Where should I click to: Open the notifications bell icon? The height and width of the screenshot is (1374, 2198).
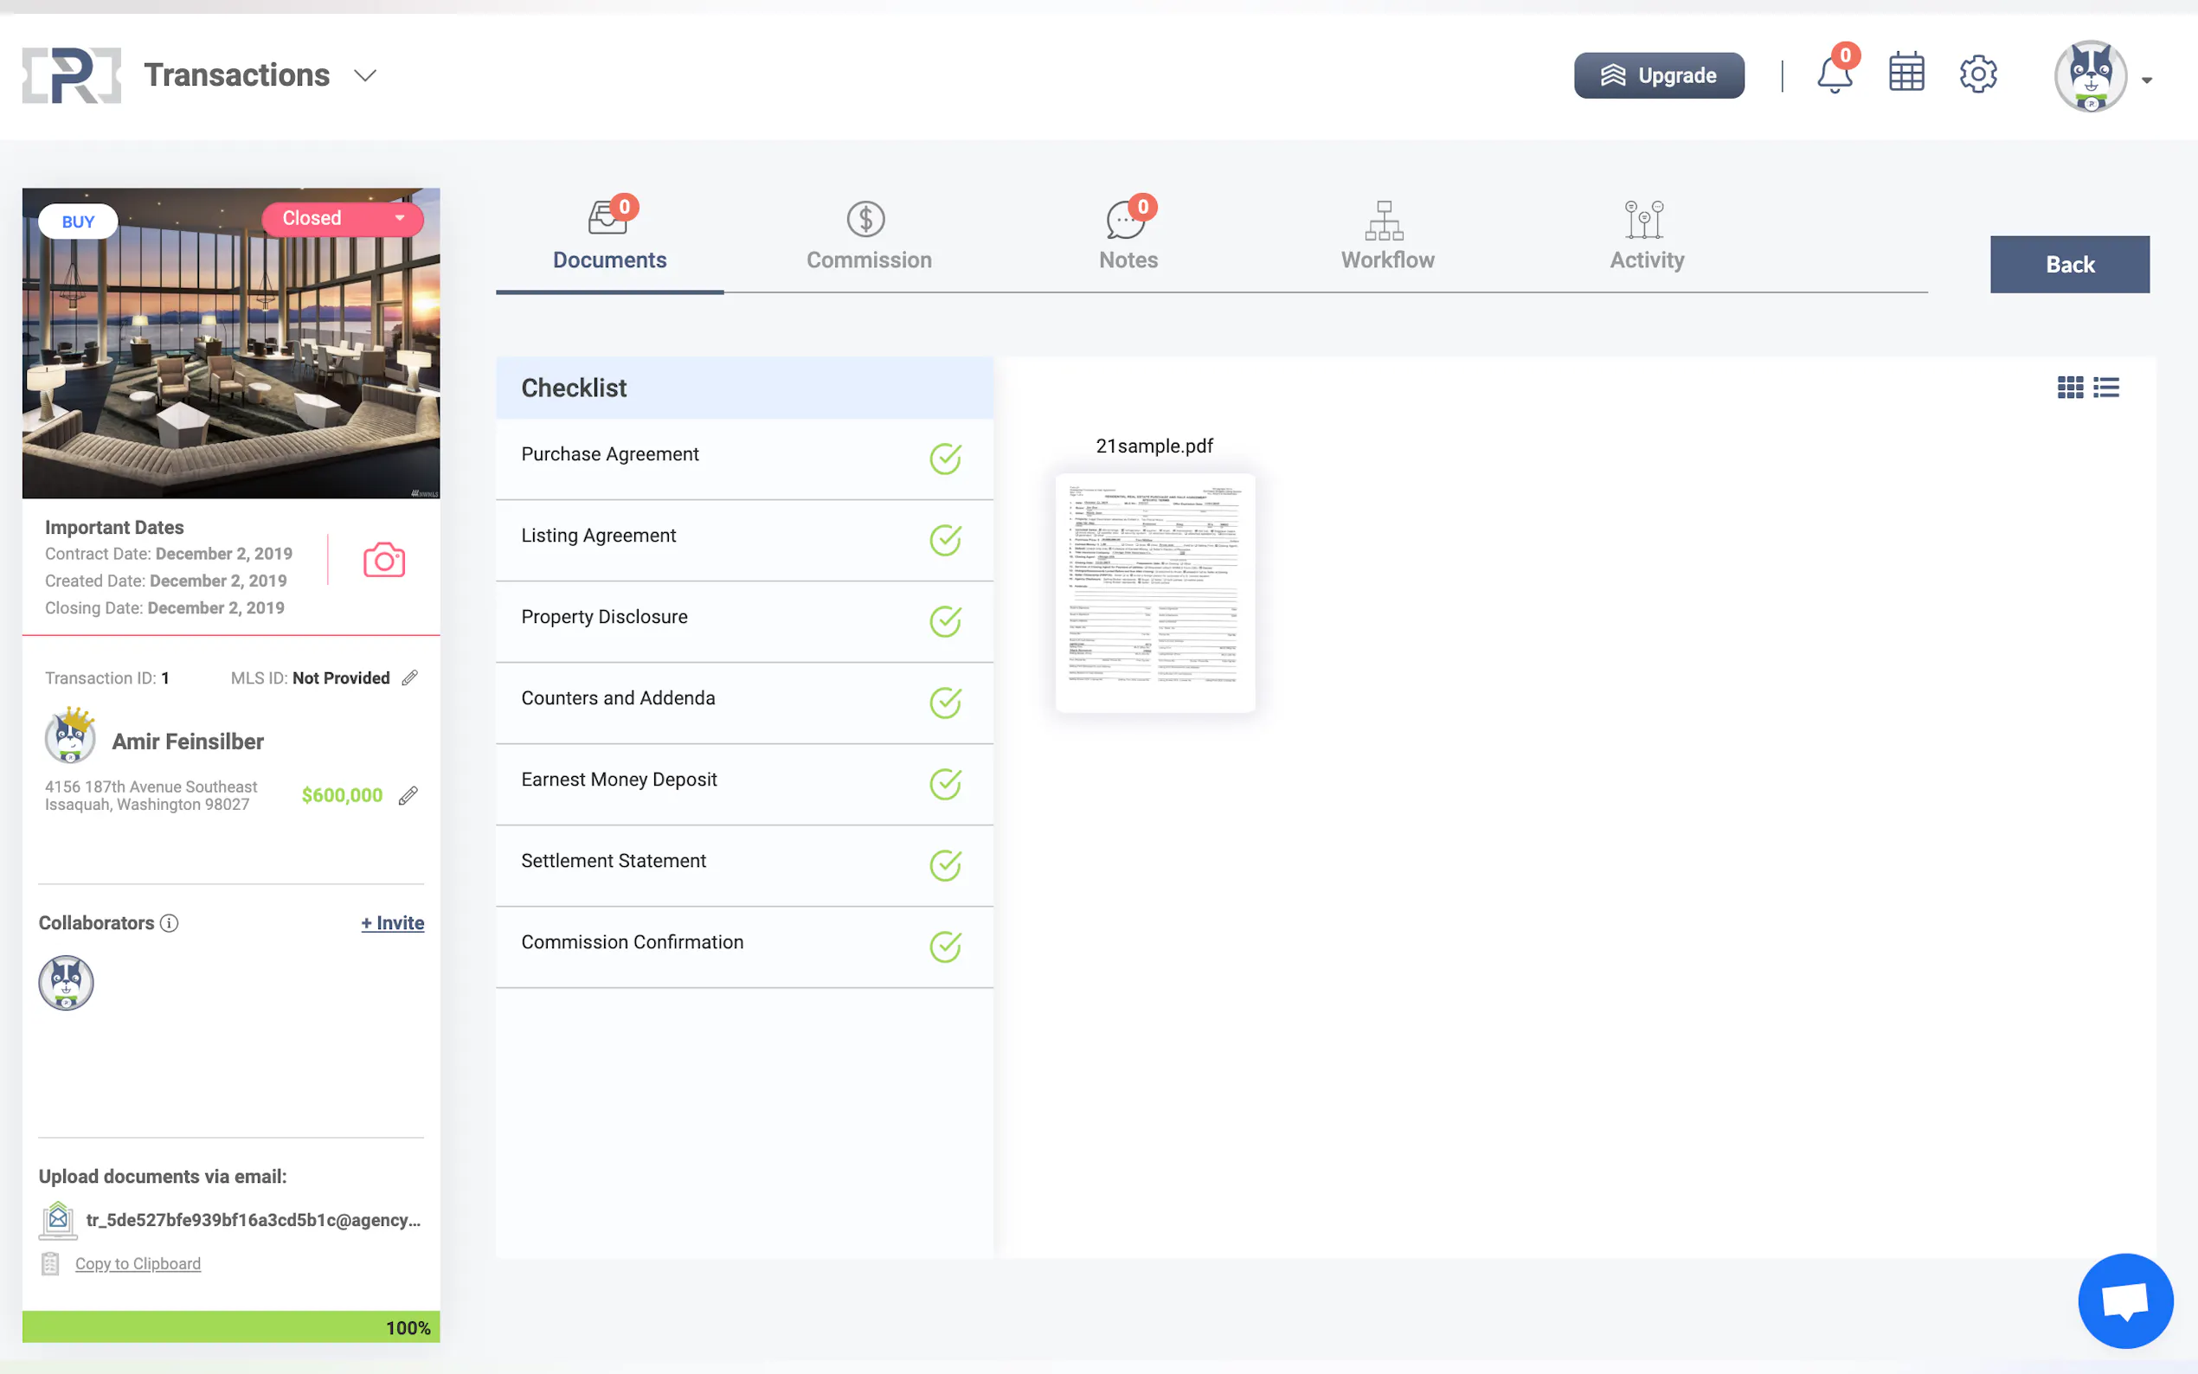pos(1834,74)
